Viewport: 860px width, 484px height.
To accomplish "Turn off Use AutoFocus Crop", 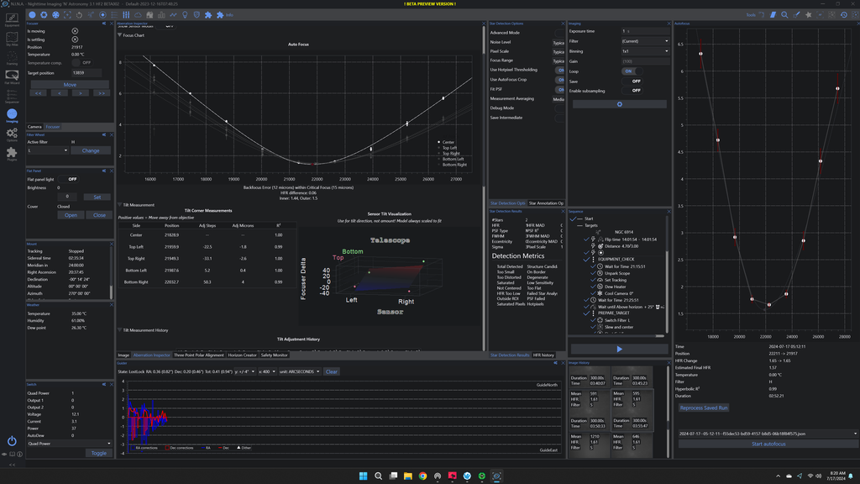I will (559, 80).
